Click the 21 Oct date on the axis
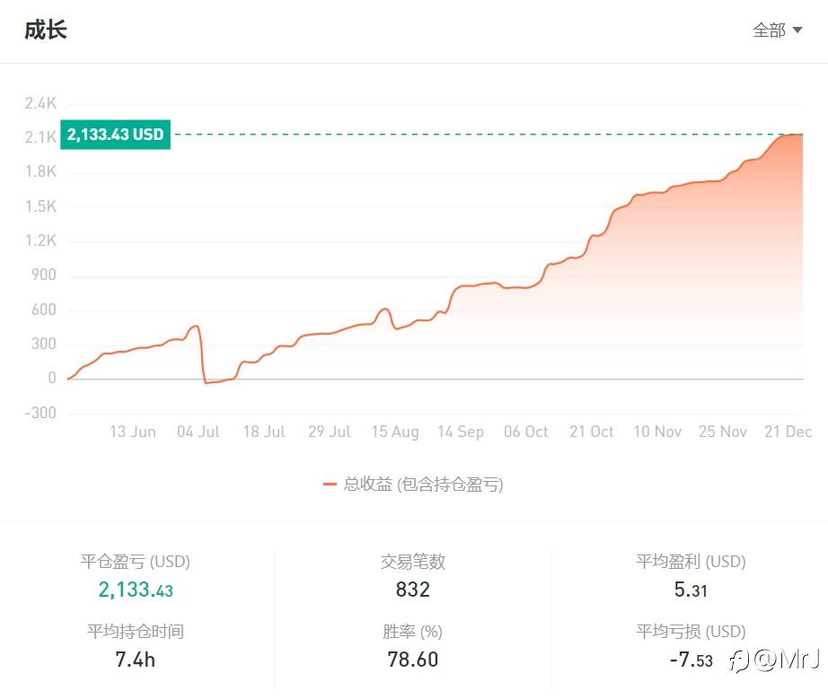Image resolution: width=828 pixels, height=699 pixels. [592, 432]
